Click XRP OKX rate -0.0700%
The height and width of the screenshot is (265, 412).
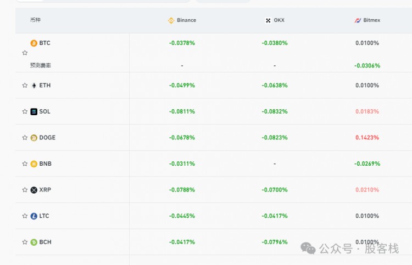[275, 190]
